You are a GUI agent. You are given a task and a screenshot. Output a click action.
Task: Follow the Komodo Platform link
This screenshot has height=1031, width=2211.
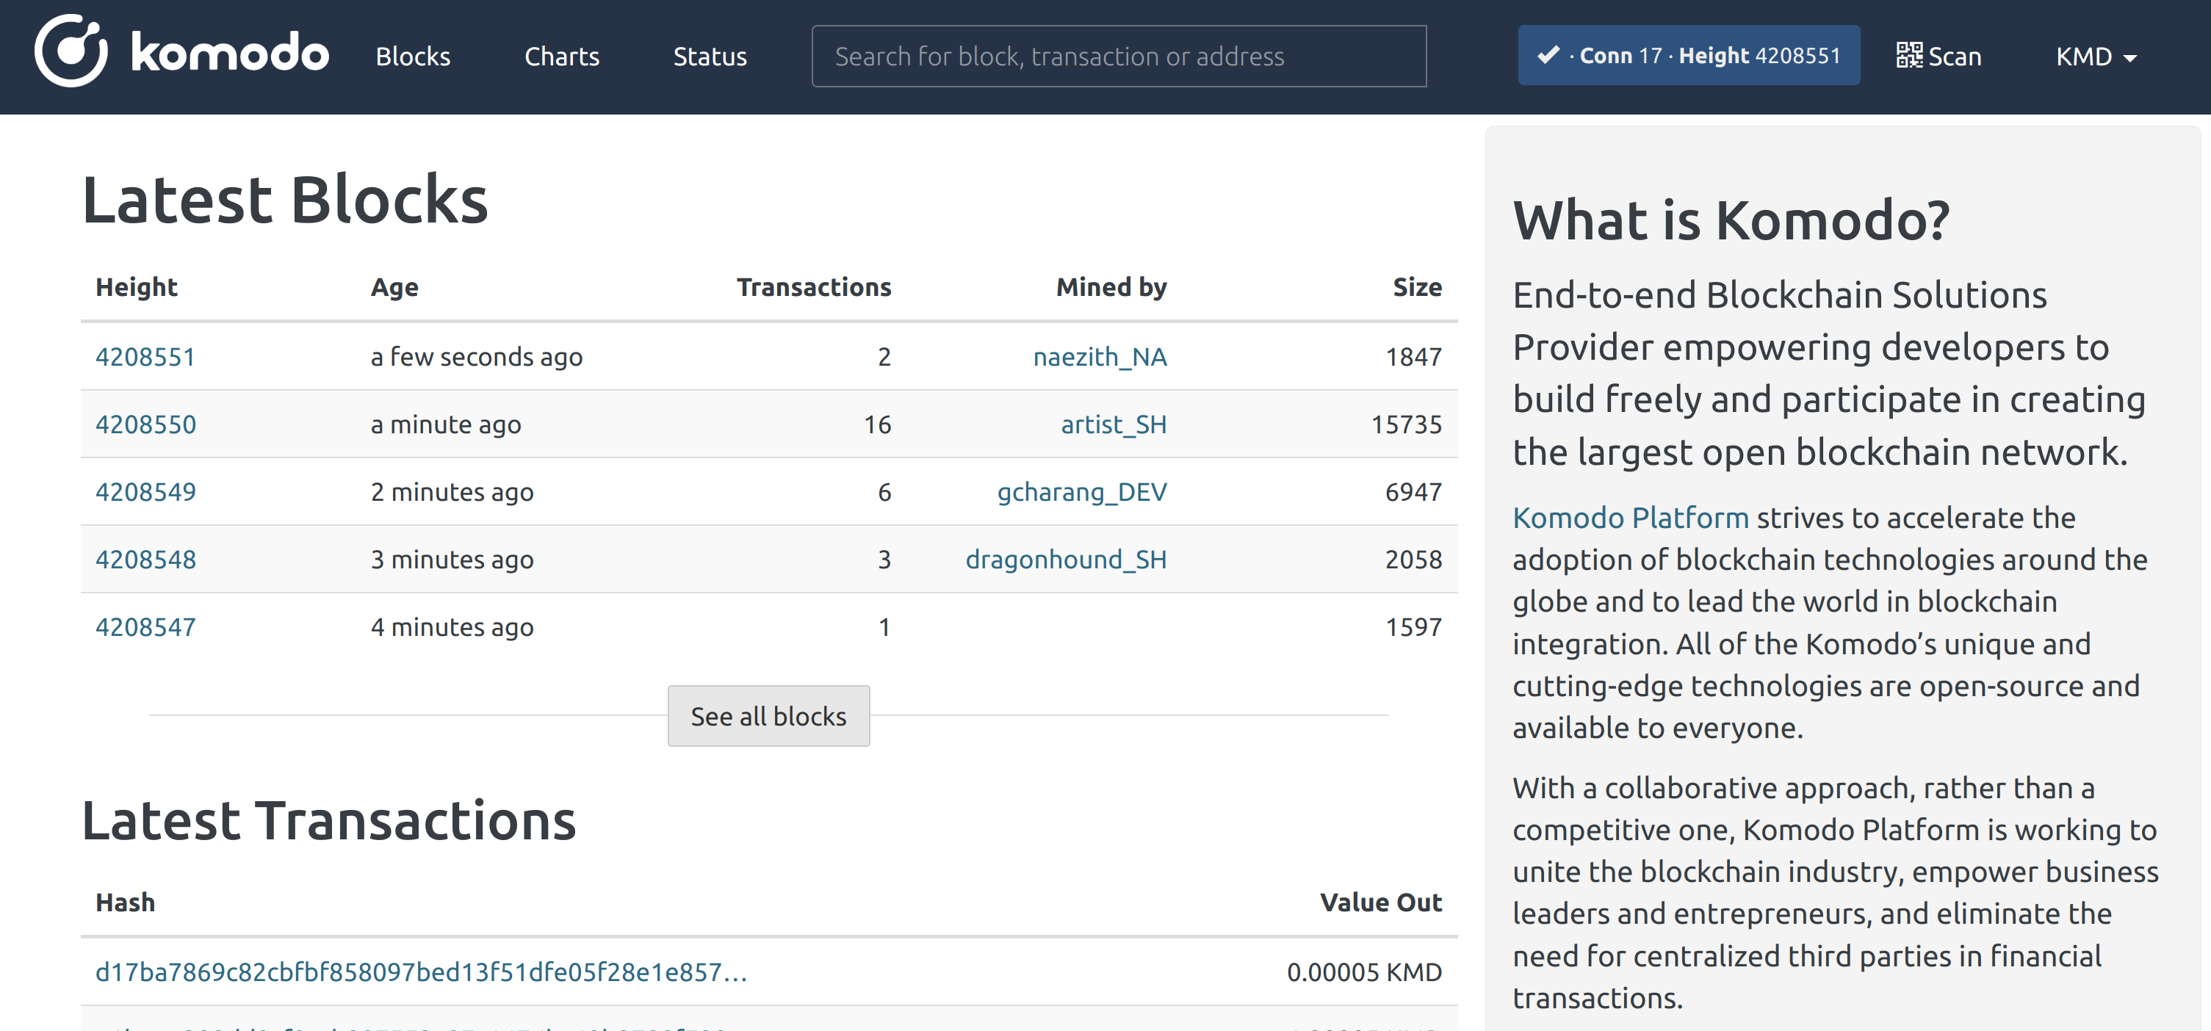1630,518
